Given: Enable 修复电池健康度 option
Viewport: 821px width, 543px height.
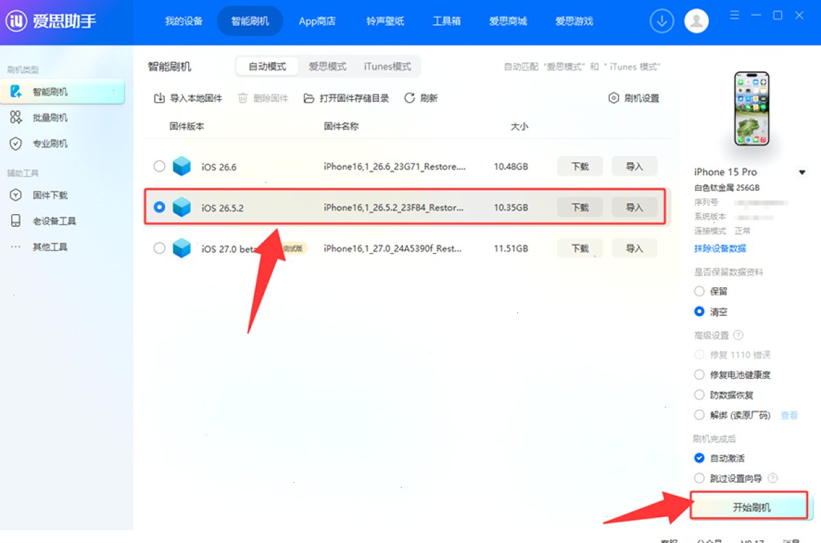Looking at the screenshot, I should coord(699,375).
